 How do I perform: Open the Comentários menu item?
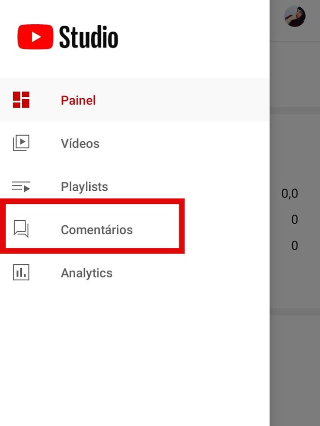pyautogui.click(x=97, y=230)
